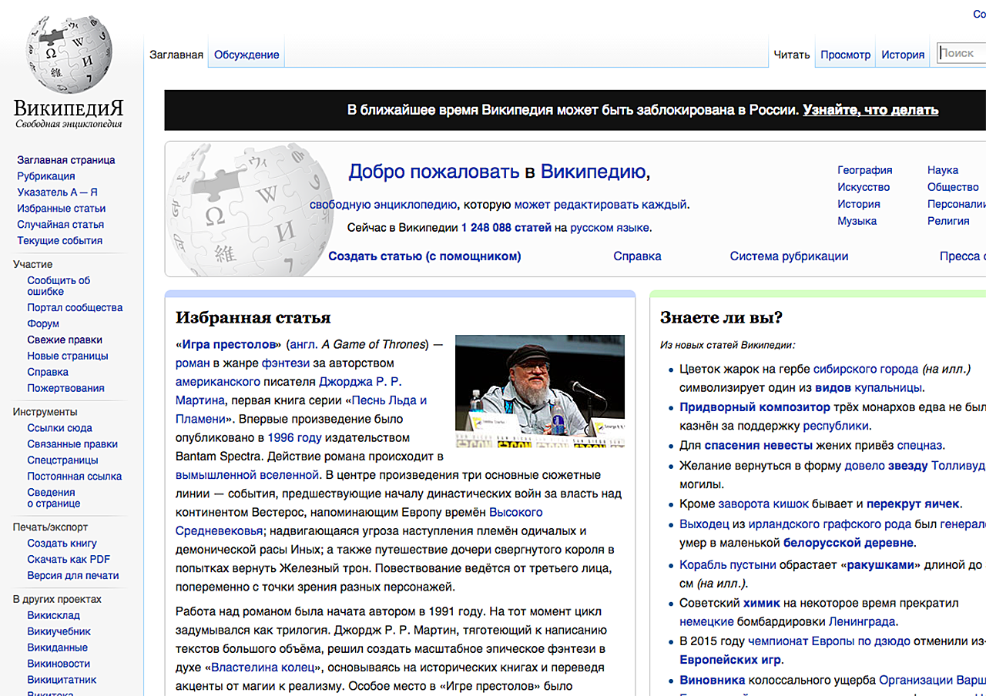The width and height of the screenshot is (986, 696).
Task: Open Викиданные project link
Action: click(58, 647)
